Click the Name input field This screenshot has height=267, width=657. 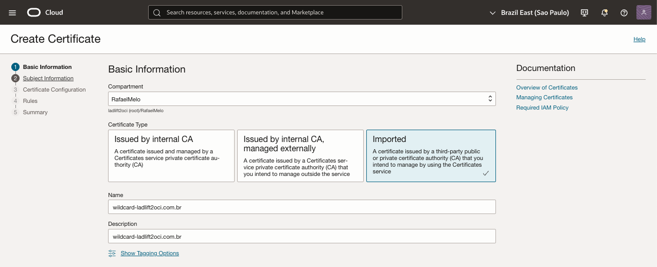(x=301, y=207)
